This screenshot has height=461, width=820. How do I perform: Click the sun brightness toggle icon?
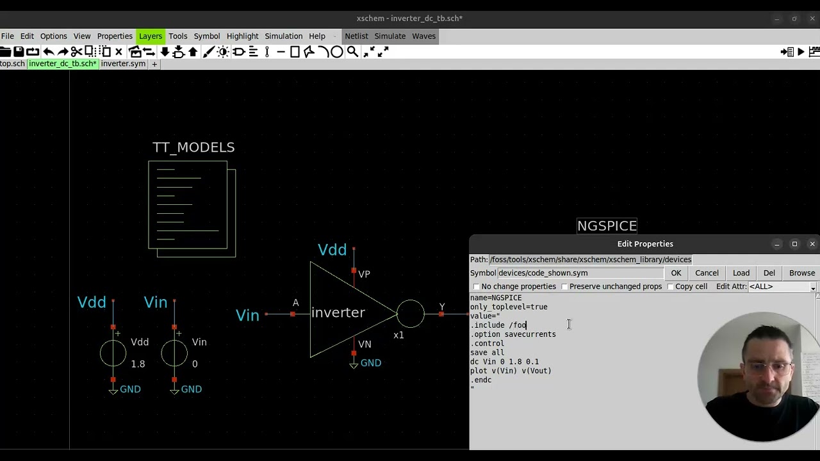tap(223, 52)
